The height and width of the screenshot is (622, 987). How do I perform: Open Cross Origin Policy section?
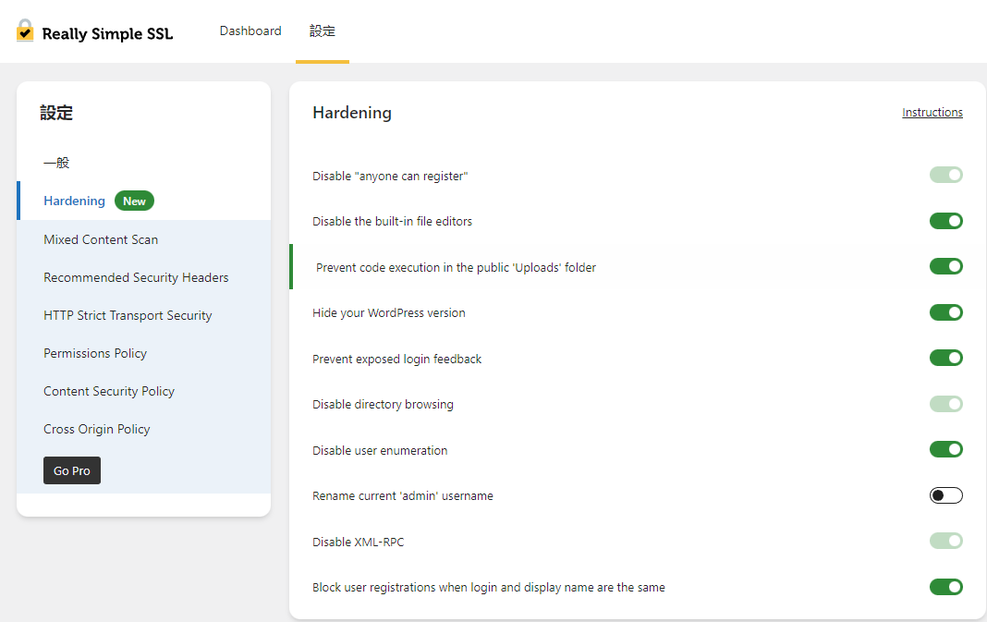pyautogui.click(x=97, y=429)
